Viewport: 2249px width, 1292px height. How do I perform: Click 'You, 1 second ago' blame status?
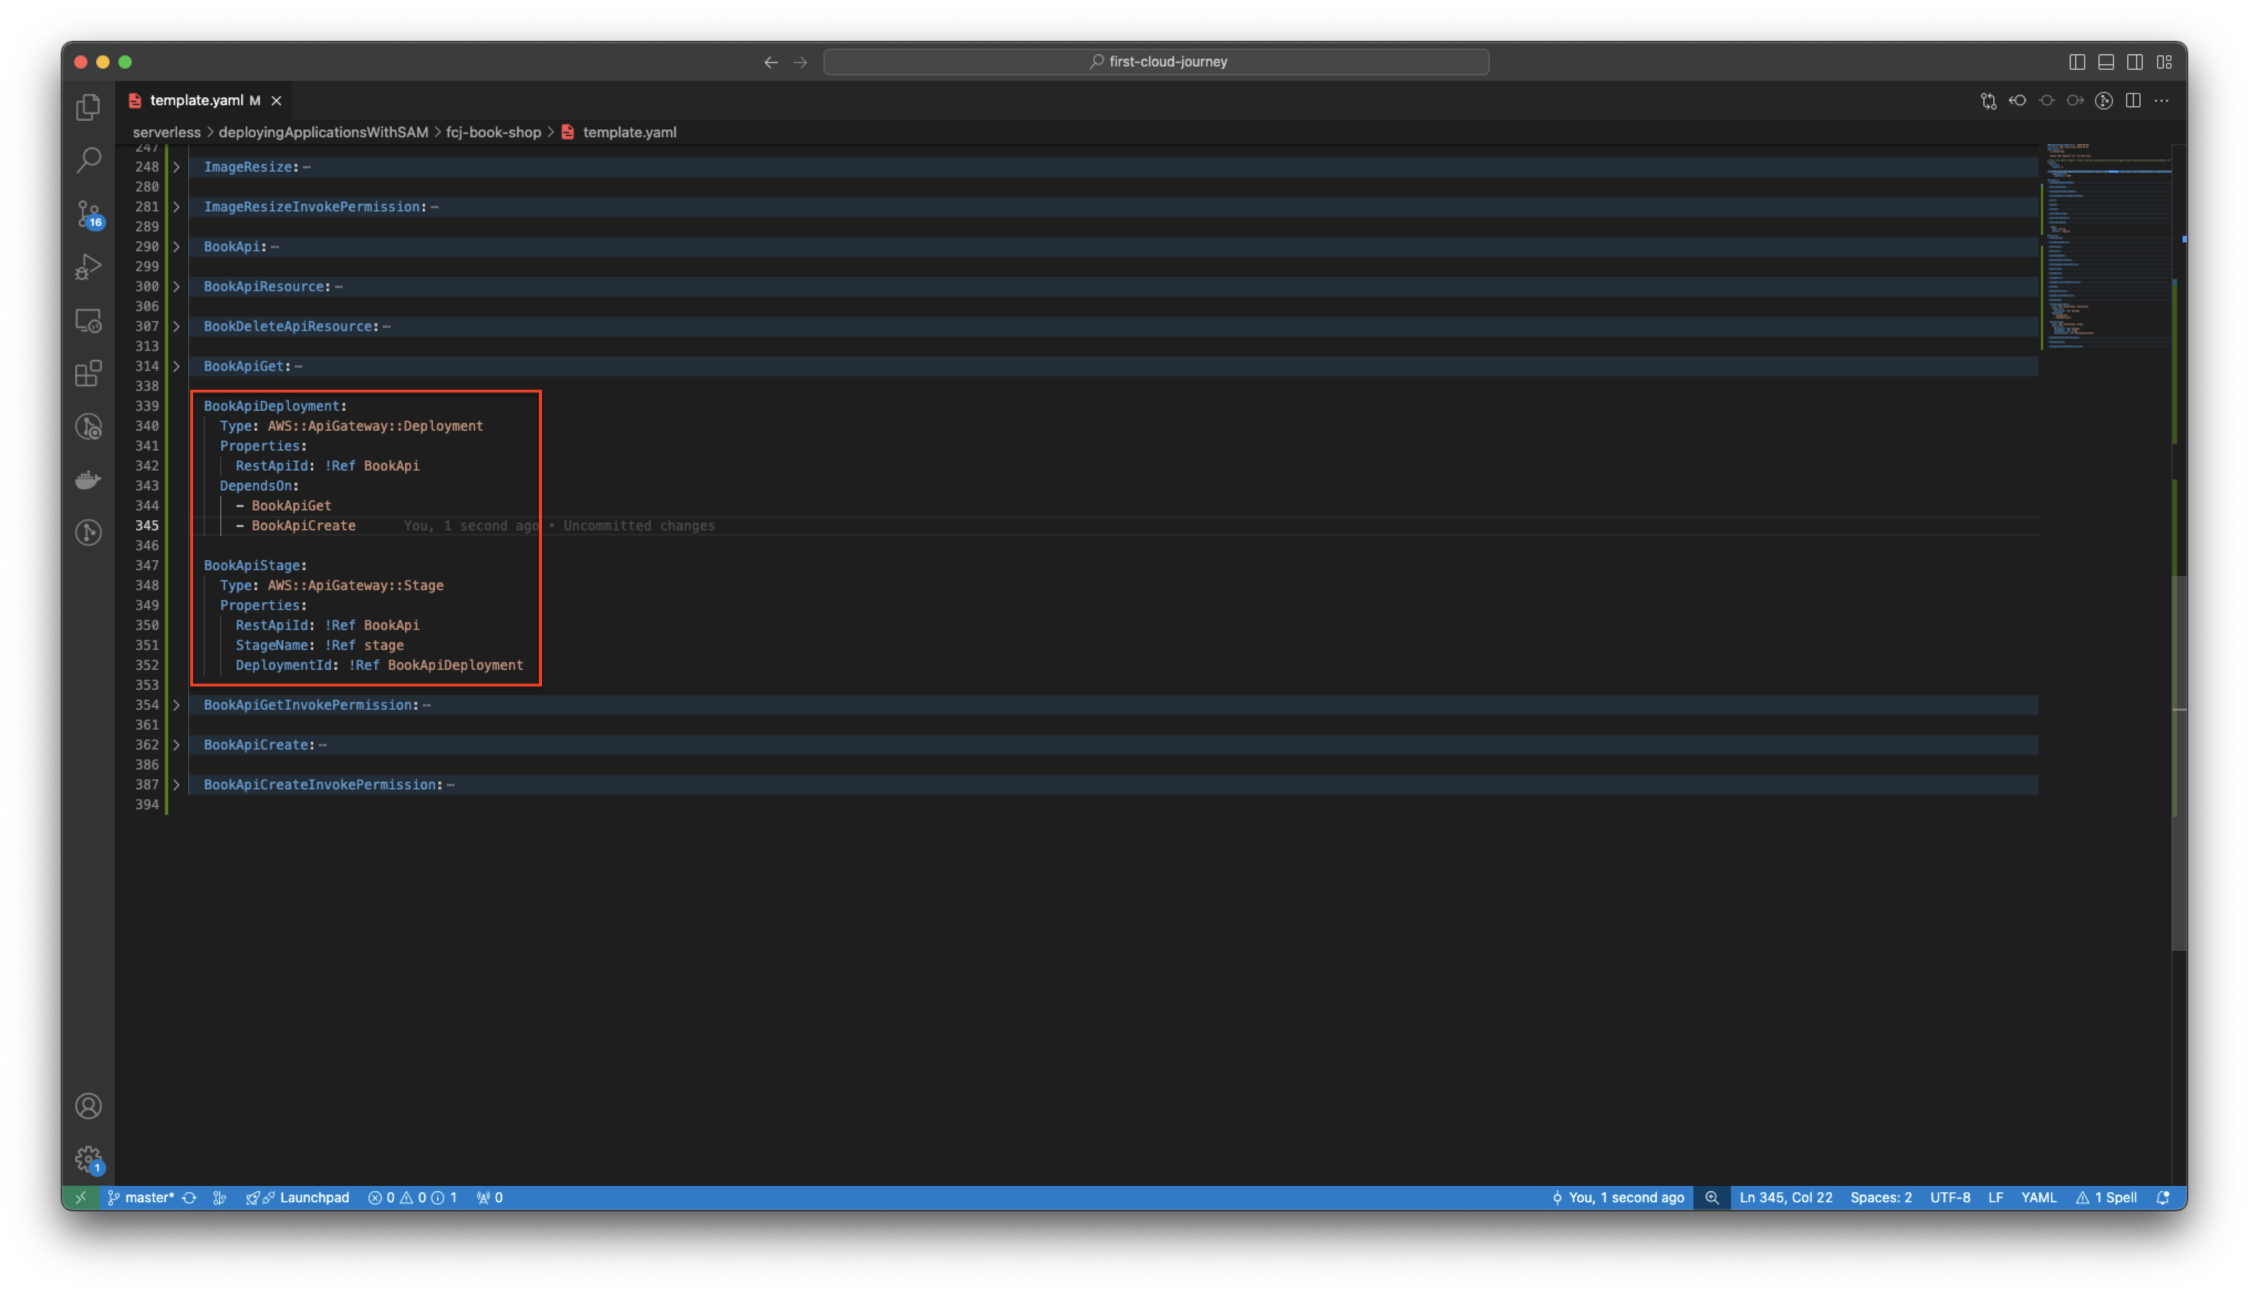pos(1618,1198)
